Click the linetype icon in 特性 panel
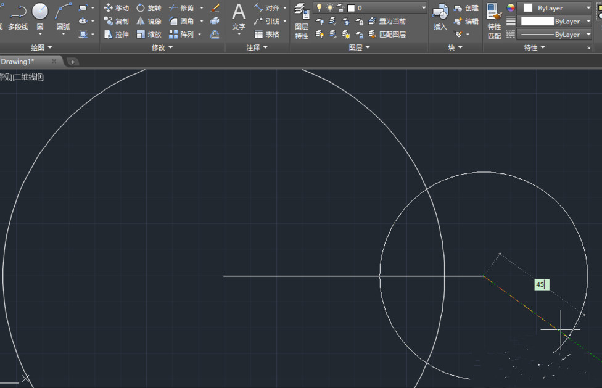Image resolution: width=602 pixels, height=388 pixels. (x=511, y=35)
